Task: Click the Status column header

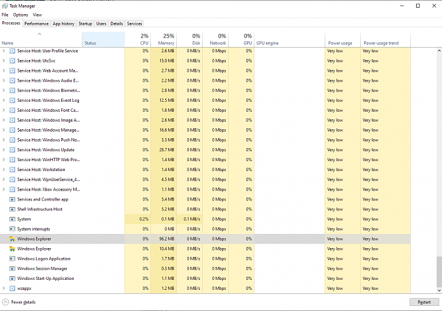Action: (104, 39)
